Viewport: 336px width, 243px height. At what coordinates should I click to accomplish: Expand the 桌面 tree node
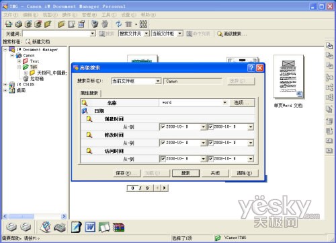tap(5, 90)
